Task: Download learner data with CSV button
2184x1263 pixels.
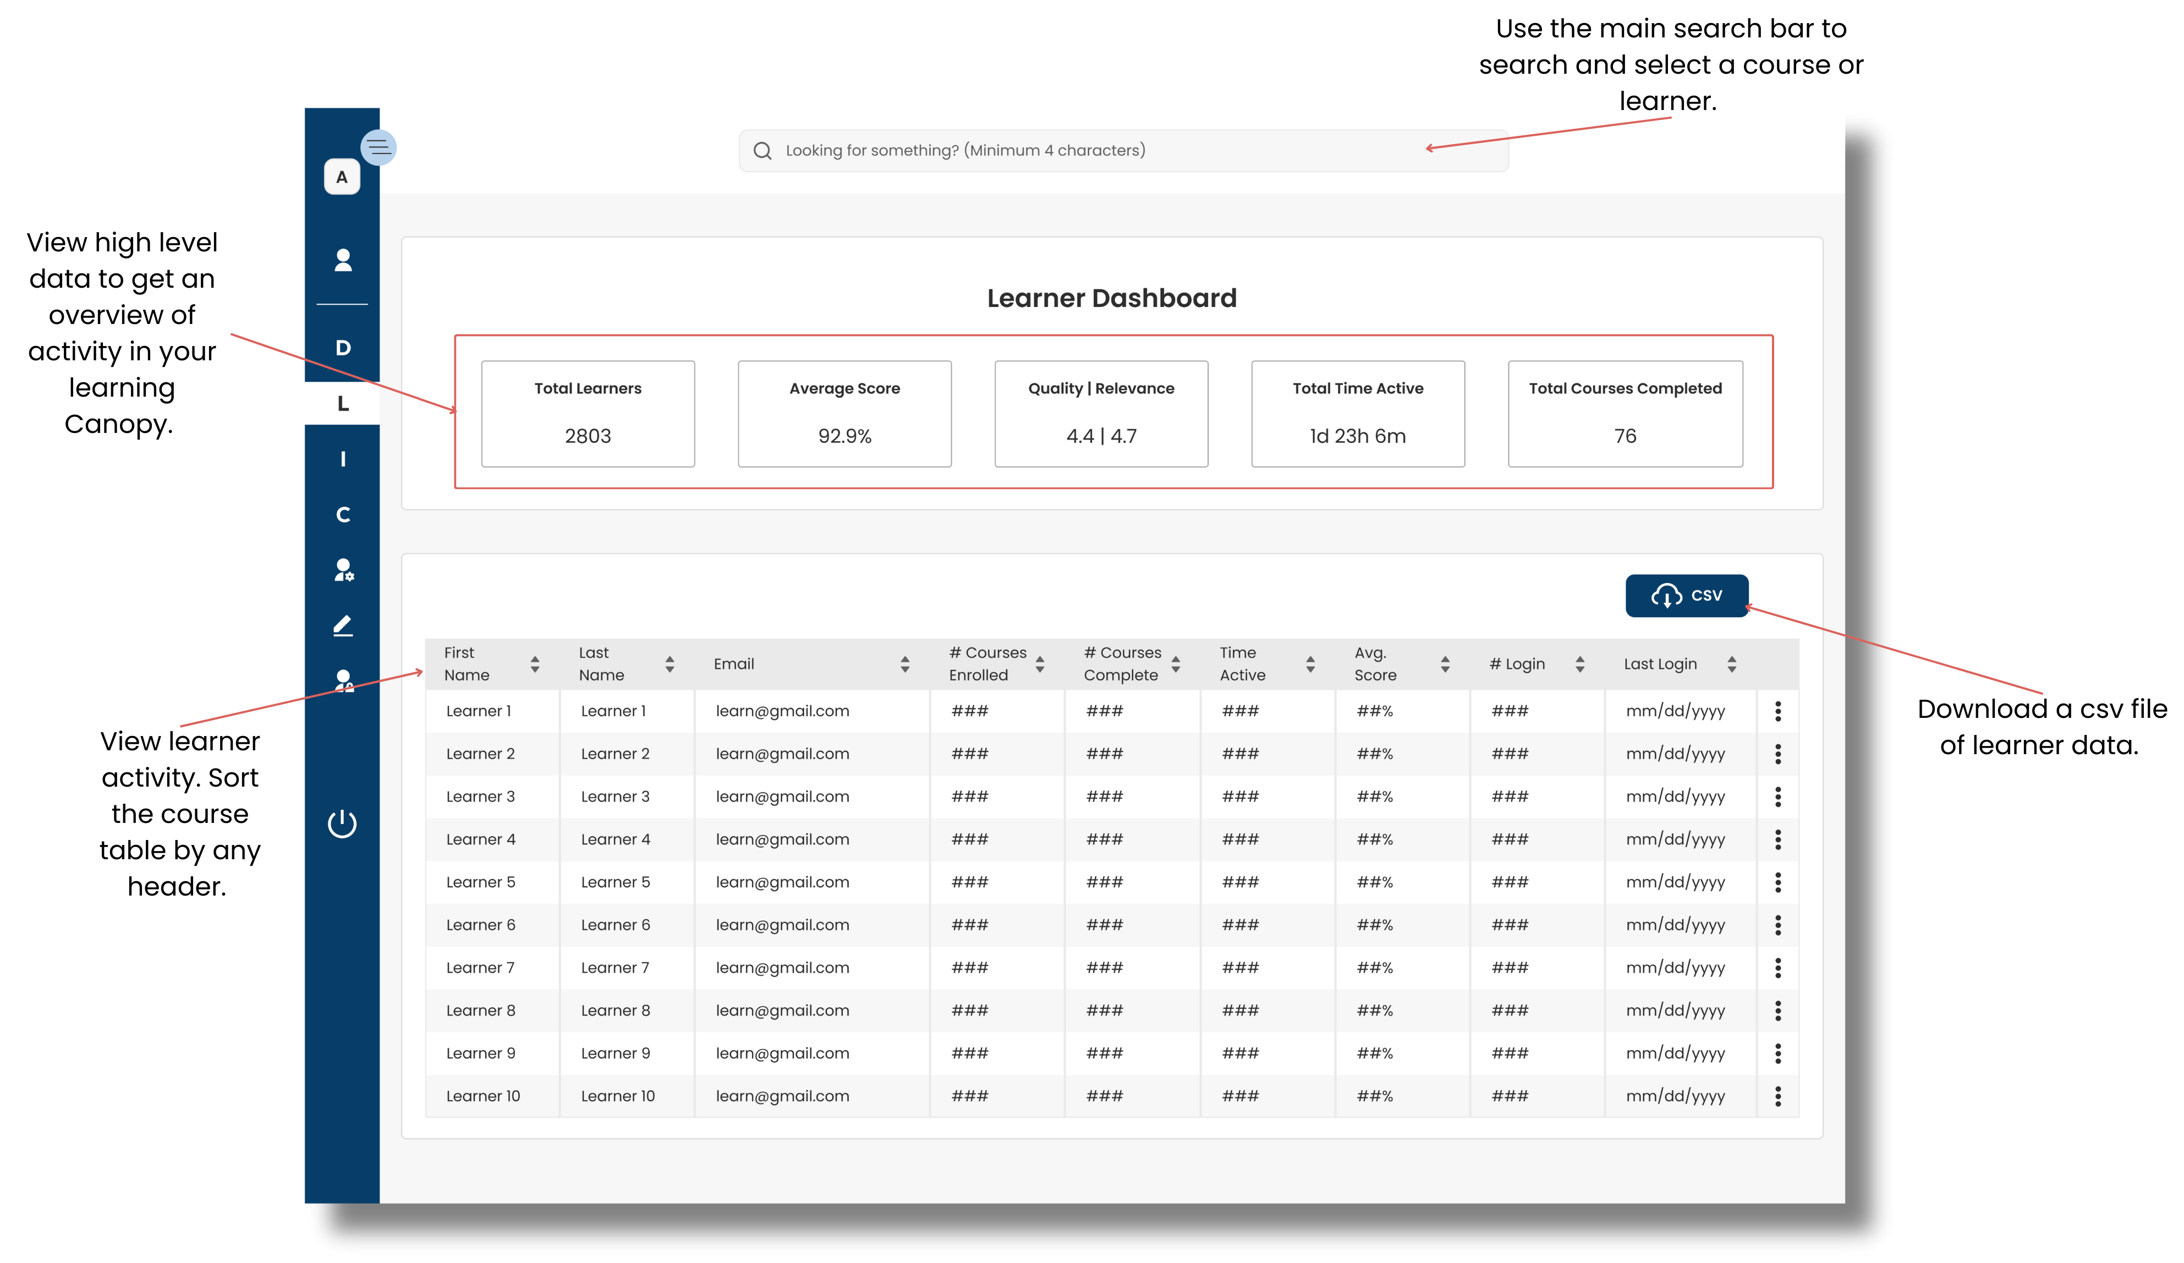Action: (x=1686, y=596)
